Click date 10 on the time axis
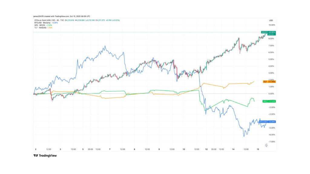310x174 pixels. point(184,149)
